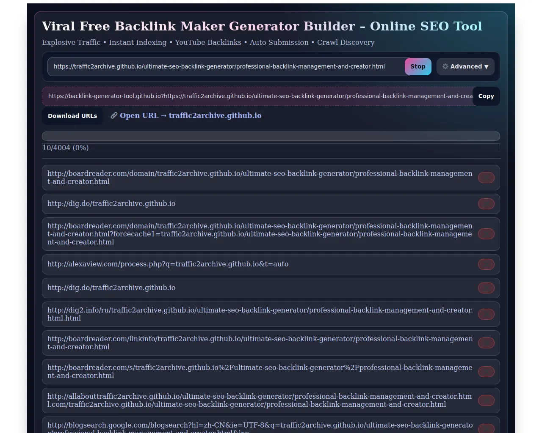The height and width of the screenshot is (433, 542).
Task: Click the red X badge beside blogsearch.google.com URL
Action: click(486, 428)
